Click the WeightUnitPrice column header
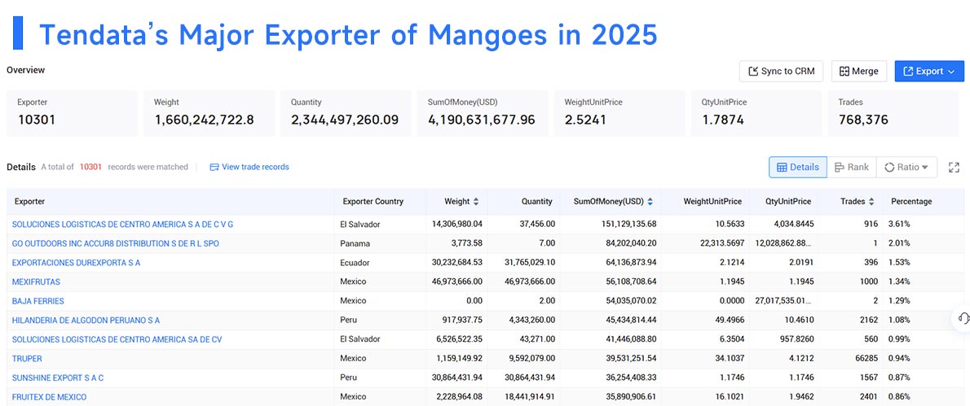 (712, 201)
